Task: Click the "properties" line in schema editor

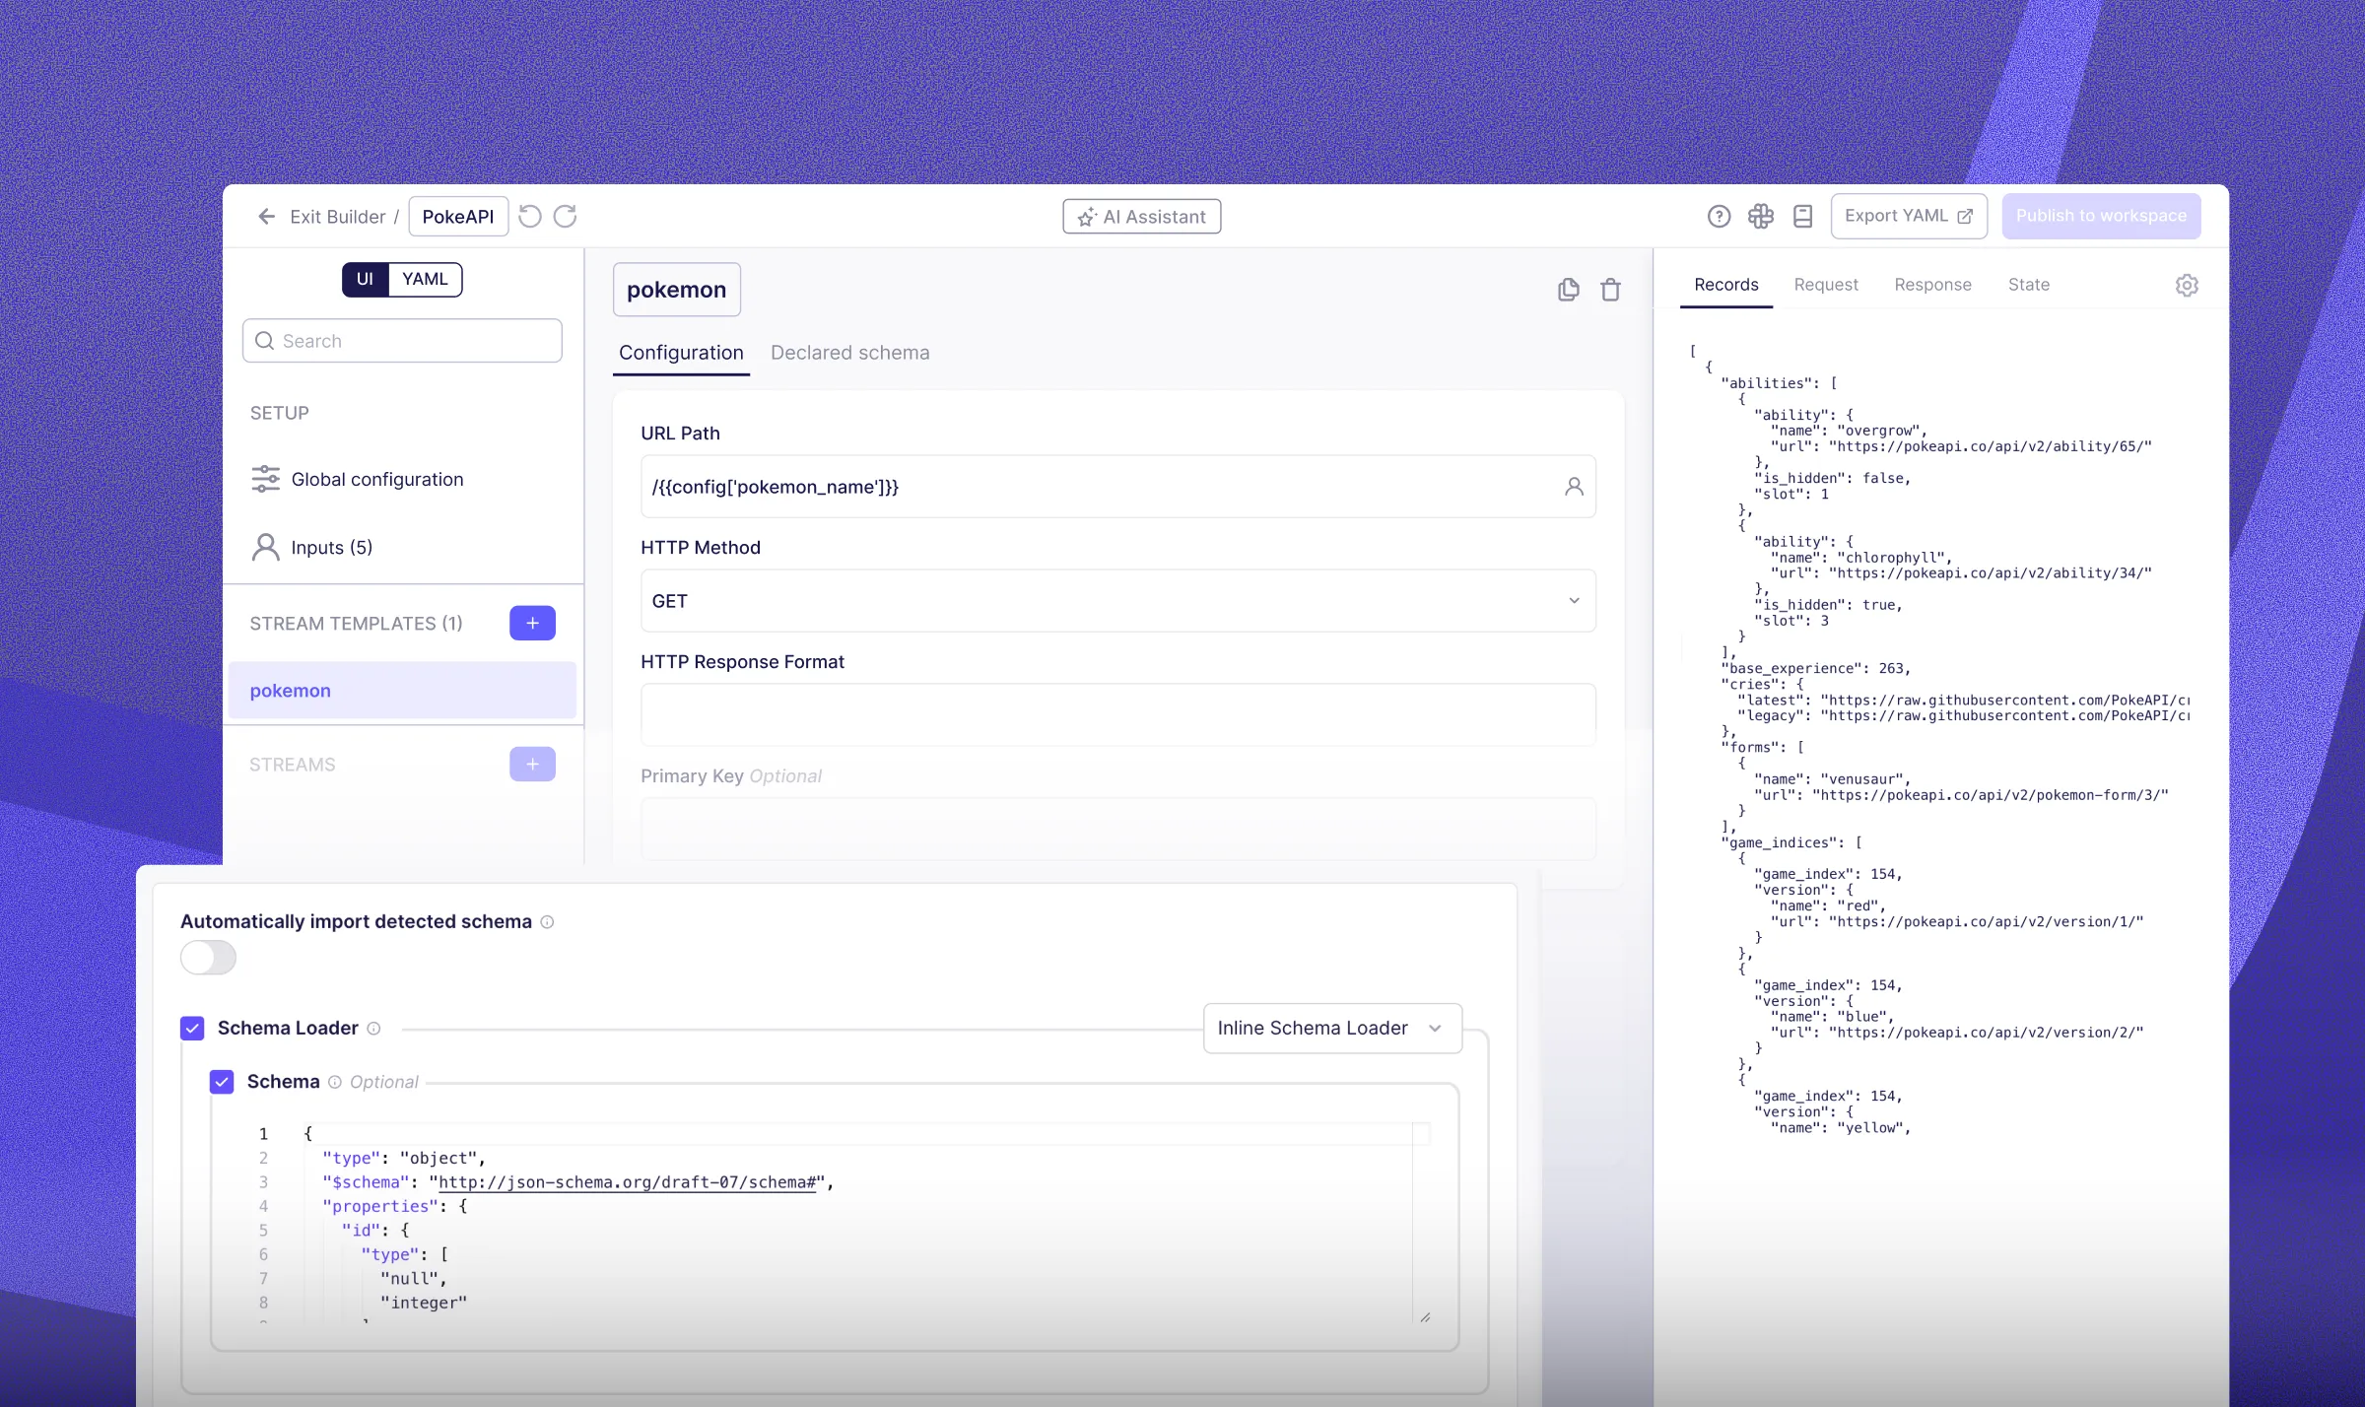Action: (394, 1207)
